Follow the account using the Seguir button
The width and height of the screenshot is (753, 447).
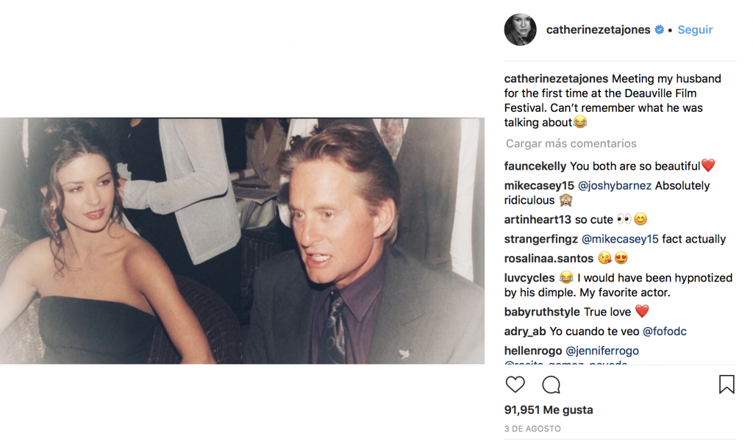[695, 30]
